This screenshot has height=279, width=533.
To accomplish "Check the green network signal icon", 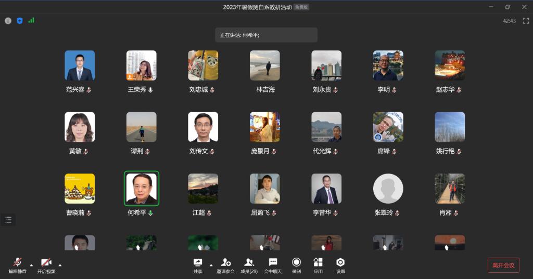I will tap(31, 20).
